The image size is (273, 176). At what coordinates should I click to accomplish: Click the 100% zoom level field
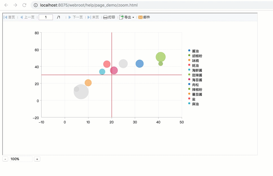21,159
